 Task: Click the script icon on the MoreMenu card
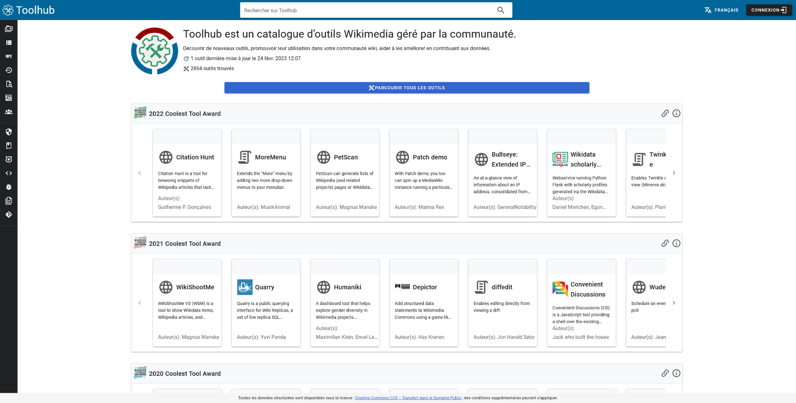tap(245, 157)
